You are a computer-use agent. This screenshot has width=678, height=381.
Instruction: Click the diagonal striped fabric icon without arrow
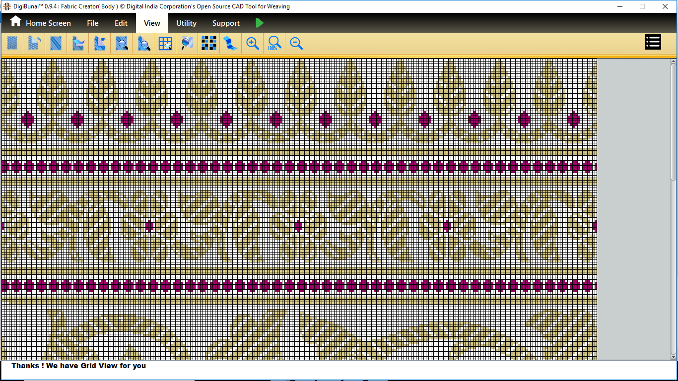[x=56, y=44]
